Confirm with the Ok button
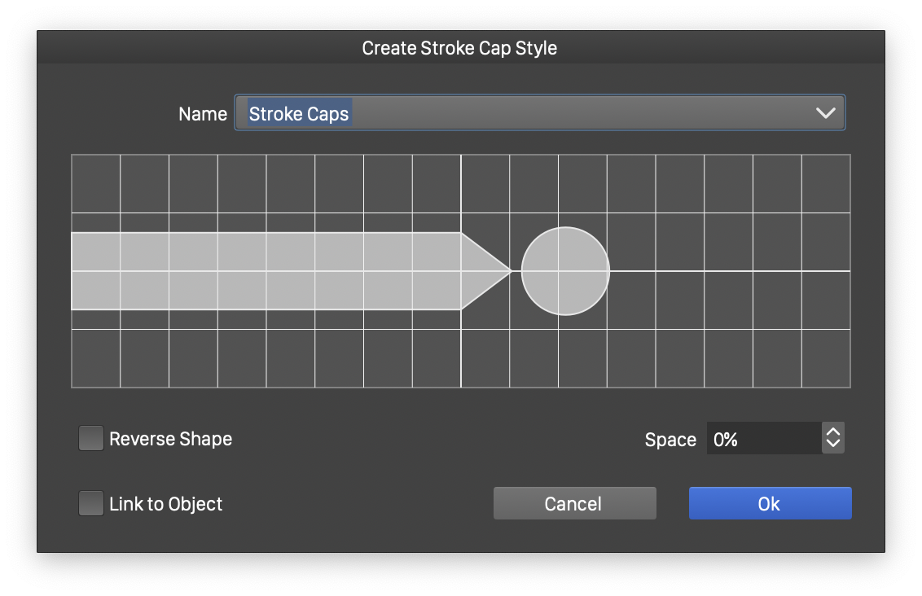This screenshot has width=922, height=596. click(770, 503)
